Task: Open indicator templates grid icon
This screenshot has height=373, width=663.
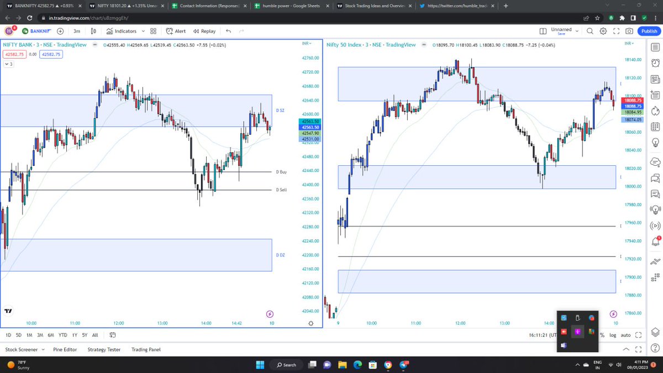Action: point(153,31)
